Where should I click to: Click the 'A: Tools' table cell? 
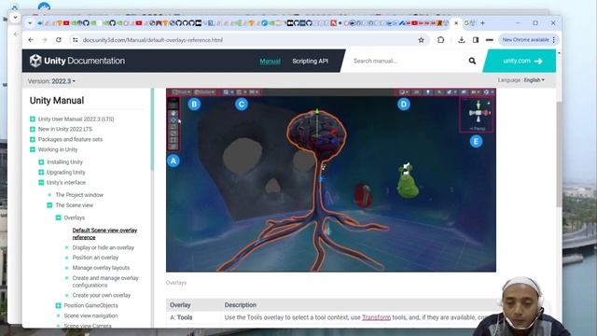tap(194, 317)
